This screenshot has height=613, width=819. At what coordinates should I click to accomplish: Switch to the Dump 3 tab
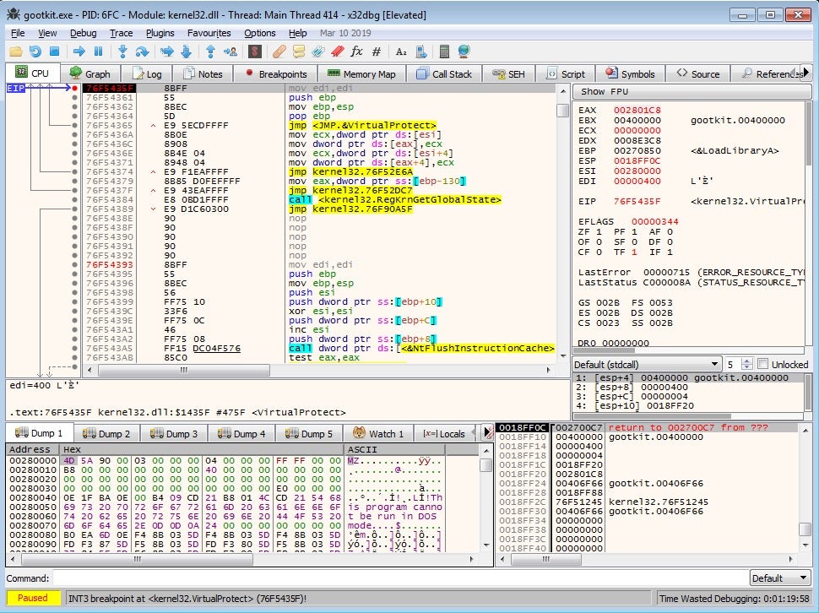pos(173,433)
